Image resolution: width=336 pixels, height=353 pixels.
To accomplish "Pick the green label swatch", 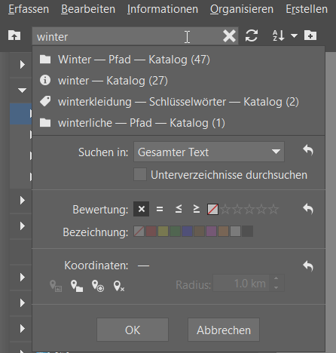I will tap(175, 232).
